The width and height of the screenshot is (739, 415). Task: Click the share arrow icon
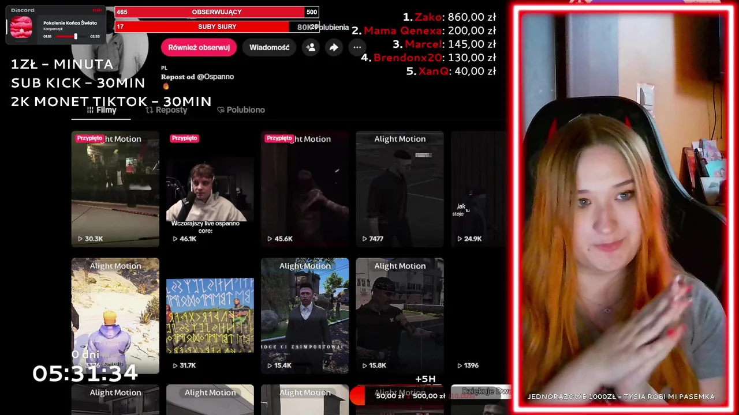point(334,47)
